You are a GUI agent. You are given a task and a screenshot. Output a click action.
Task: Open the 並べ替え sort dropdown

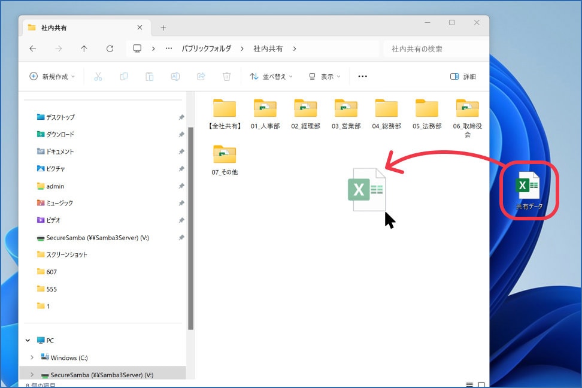tap(271, 77)
